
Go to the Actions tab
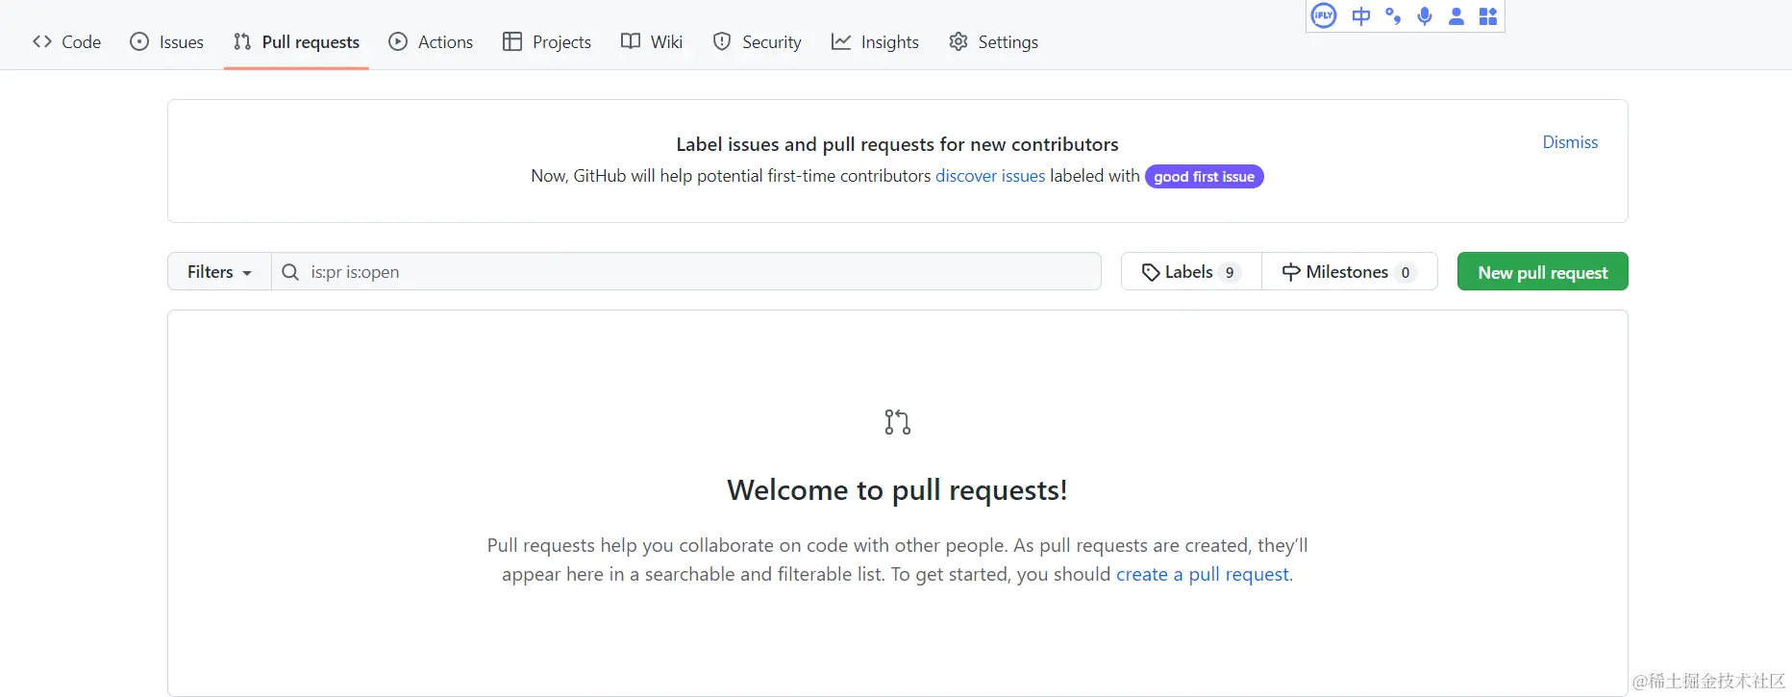(431, 42)
